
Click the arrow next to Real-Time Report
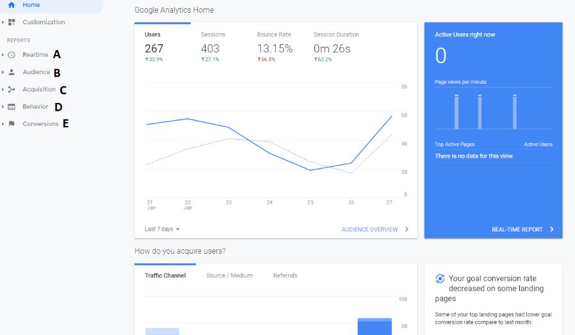(551, 229)
